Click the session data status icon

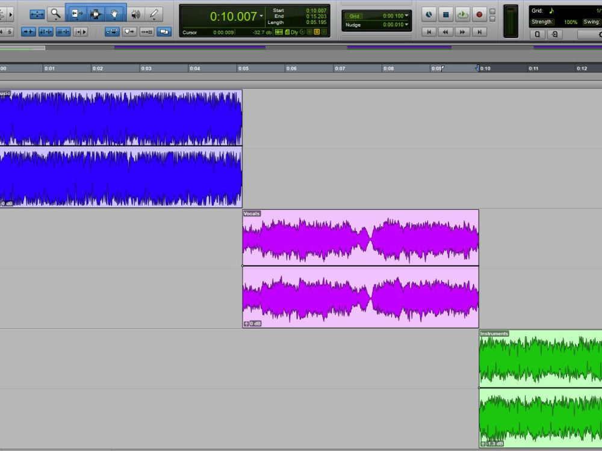click(x=287, y=32)
